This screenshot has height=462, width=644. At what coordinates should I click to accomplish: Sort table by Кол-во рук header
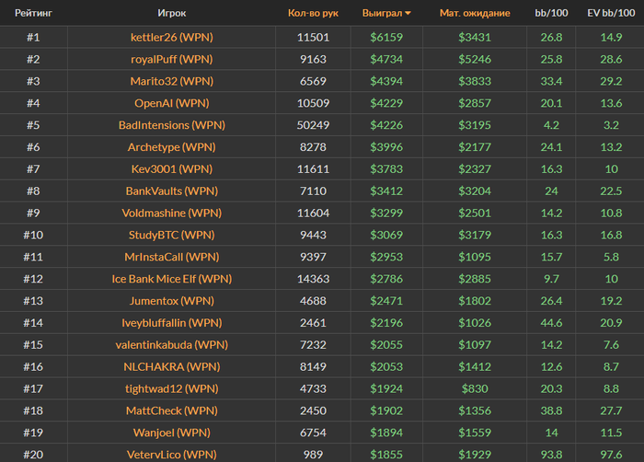coord(313,14)
